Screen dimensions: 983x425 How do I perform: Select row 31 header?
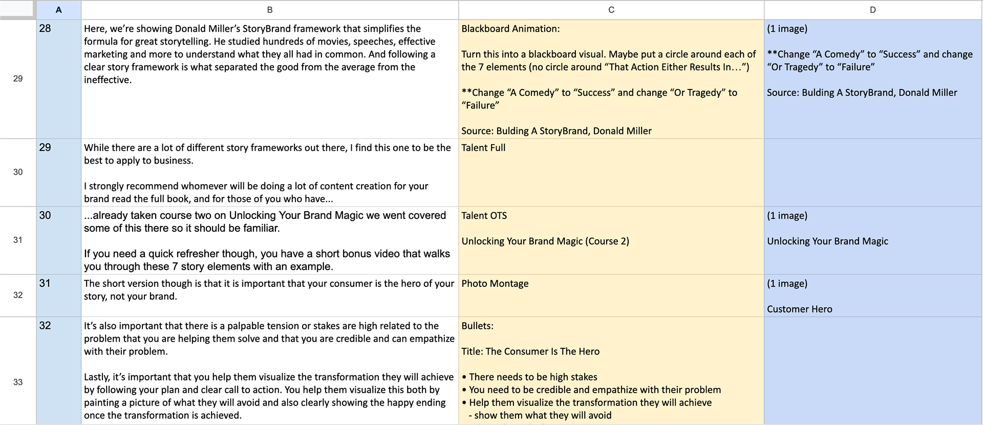coord(18,240)
